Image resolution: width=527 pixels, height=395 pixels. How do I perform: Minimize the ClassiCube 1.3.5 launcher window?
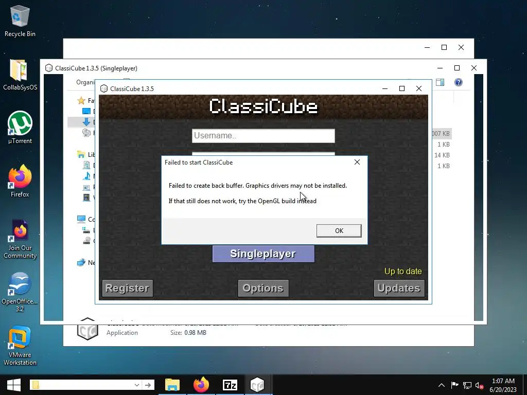point(385,88)
